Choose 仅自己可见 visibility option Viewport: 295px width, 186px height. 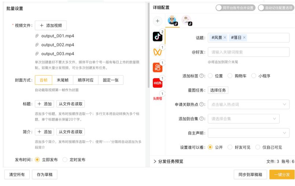click(258, 147)
